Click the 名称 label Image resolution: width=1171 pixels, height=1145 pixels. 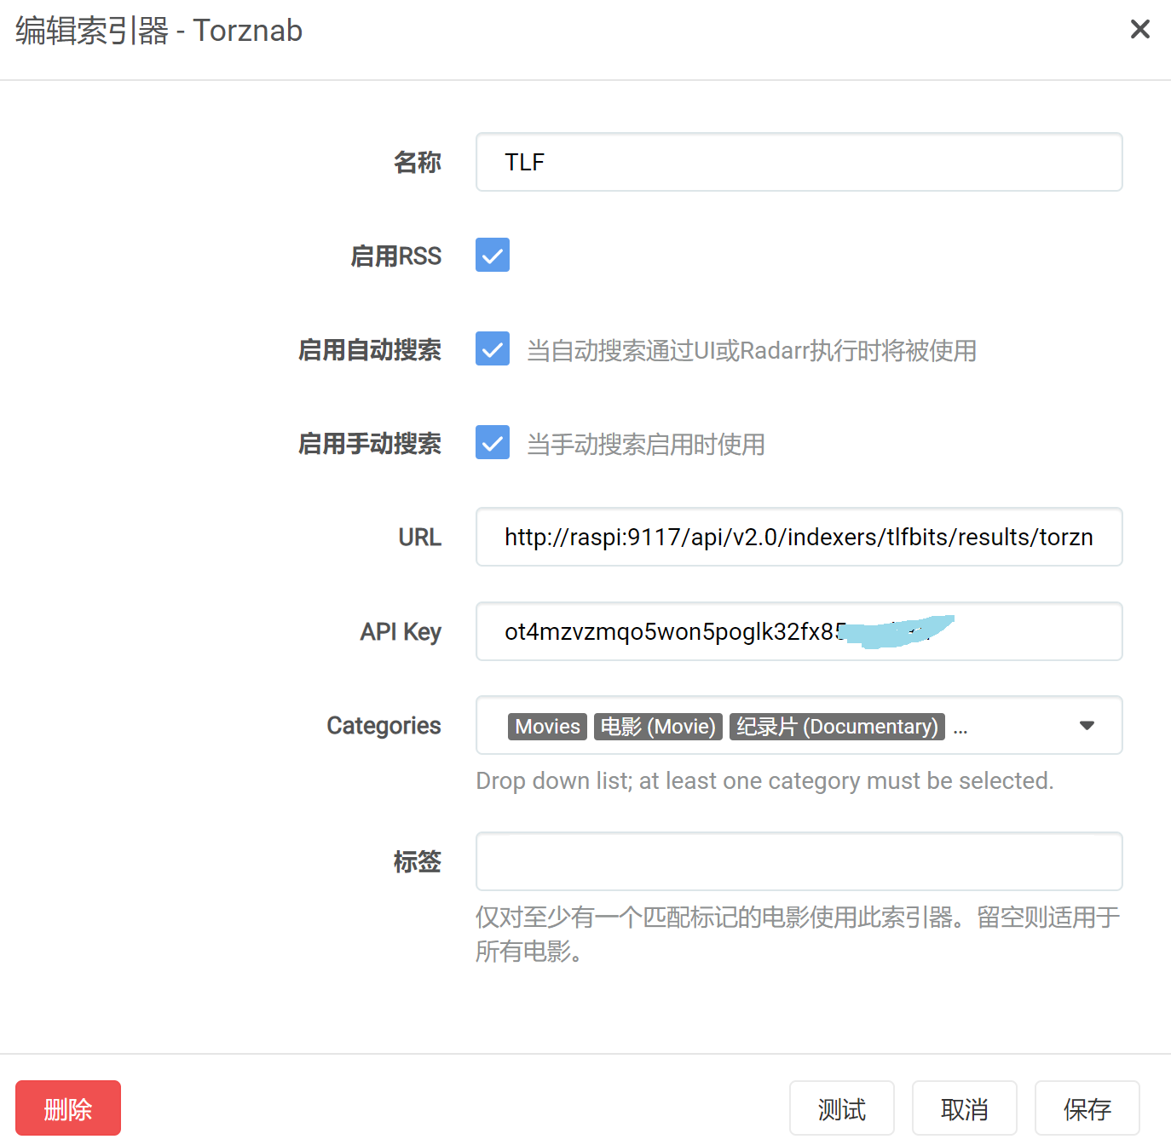(418, 162)
